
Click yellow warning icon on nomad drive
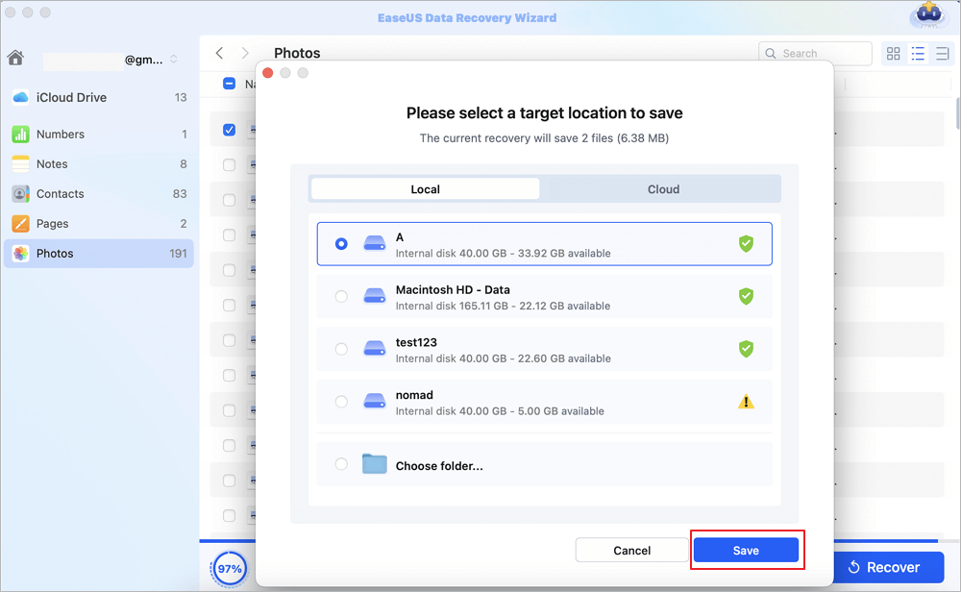[x=746, y=402]
